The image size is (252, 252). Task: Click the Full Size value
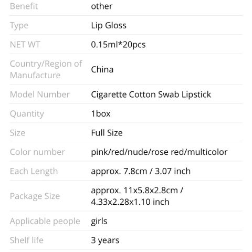point(107,133)
